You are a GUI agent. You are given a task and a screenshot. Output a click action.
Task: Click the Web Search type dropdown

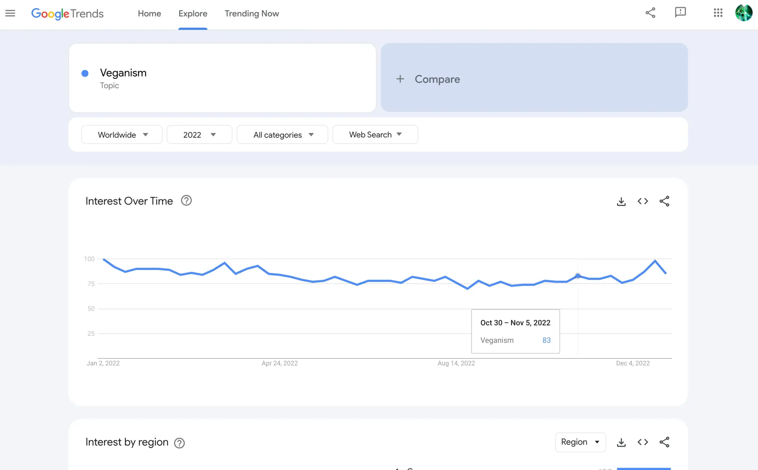pyautogui.click(x=375, y=134)
